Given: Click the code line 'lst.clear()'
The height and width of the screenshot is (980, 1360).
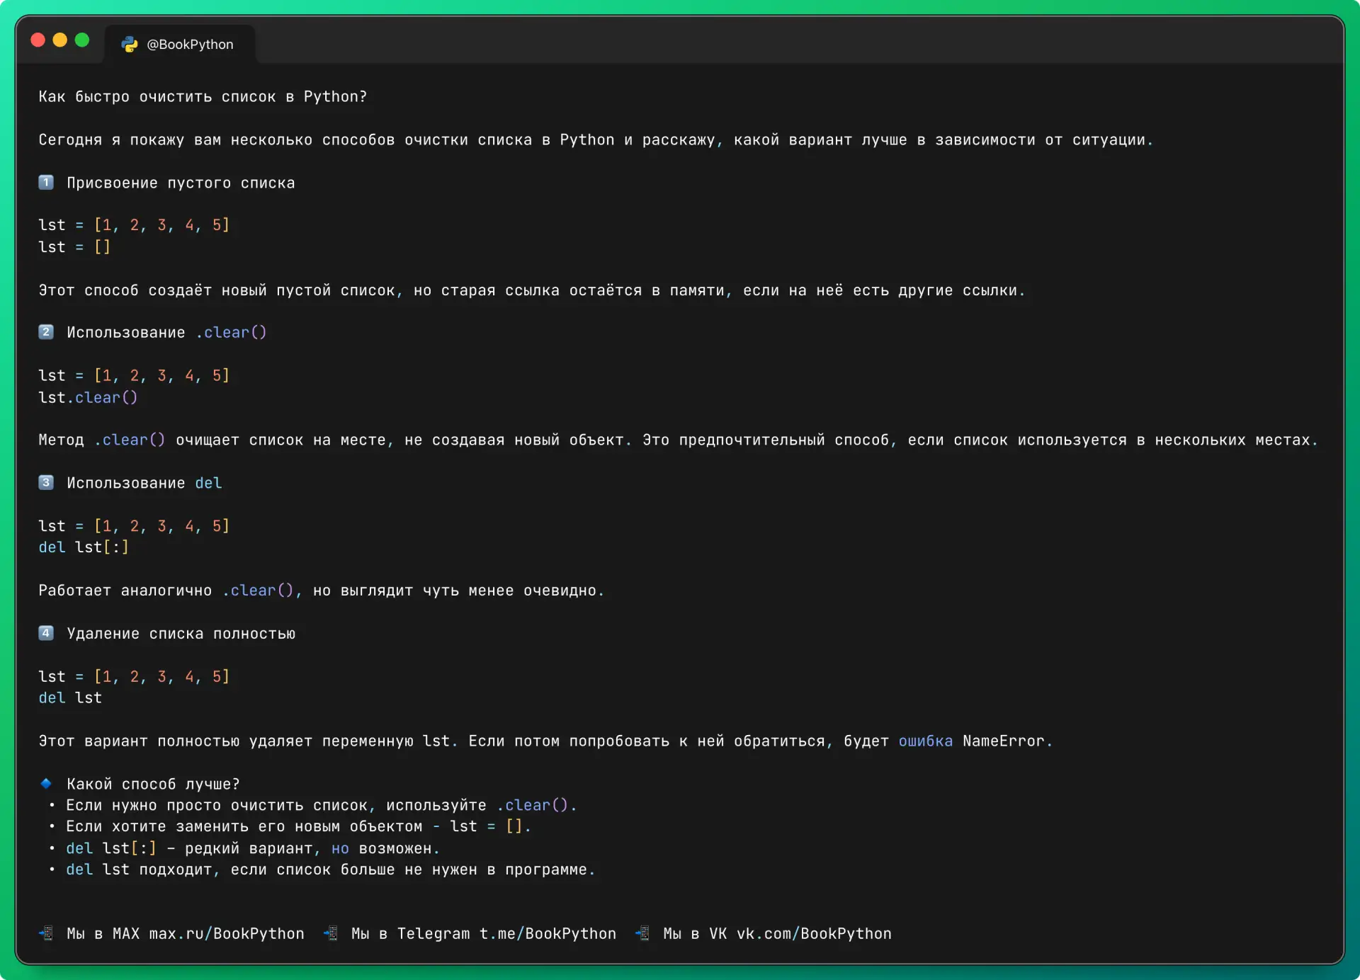Looking at the screenshot, I should pos(88,398).
